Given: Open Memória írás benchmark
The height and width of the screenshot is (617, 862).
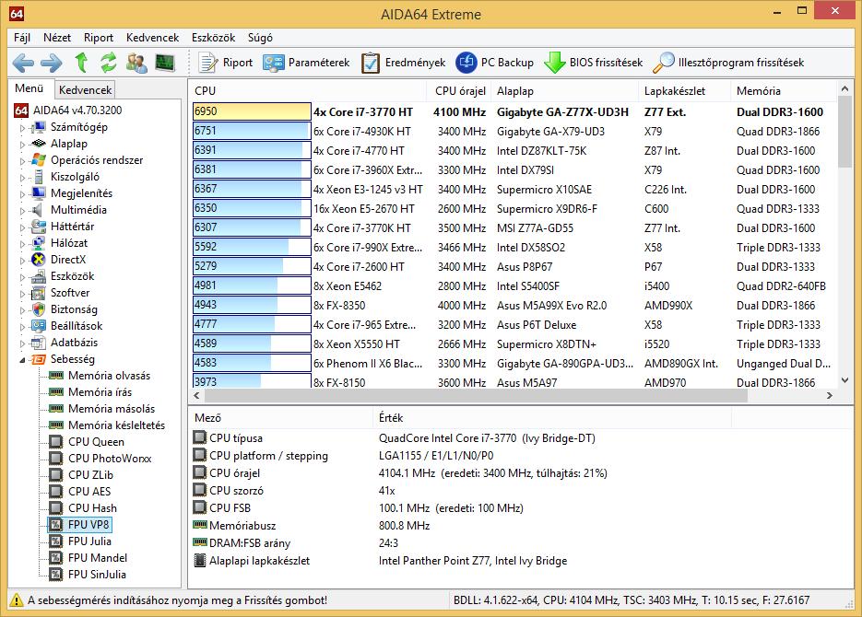Looking at the screenshot, I should tap(100, 392).
